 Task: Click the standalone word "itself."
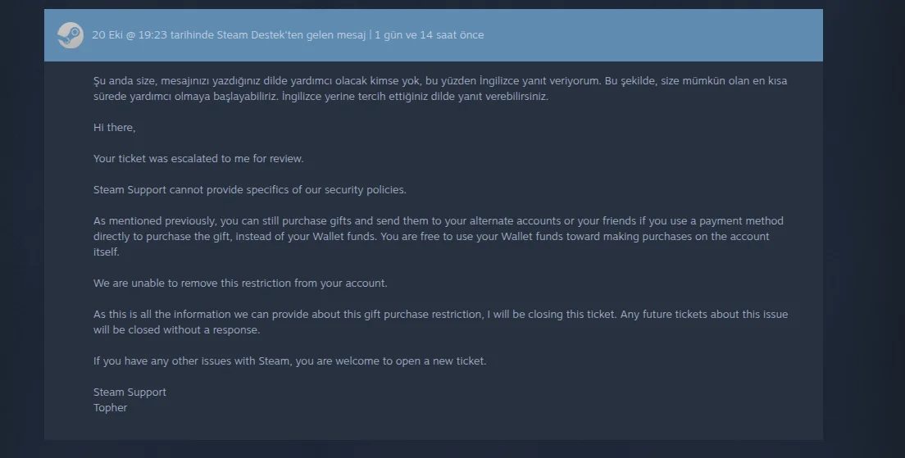[x=107, y=252]
